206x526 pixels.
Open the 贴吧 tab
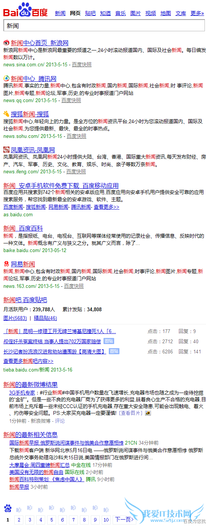pos(90,13)
